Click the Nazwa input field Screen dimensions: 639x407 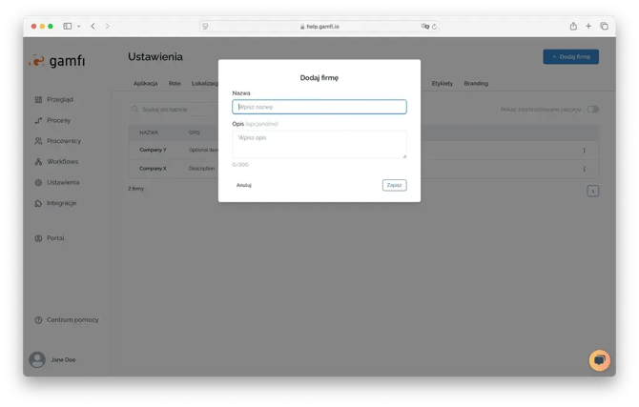pos(319,107)
